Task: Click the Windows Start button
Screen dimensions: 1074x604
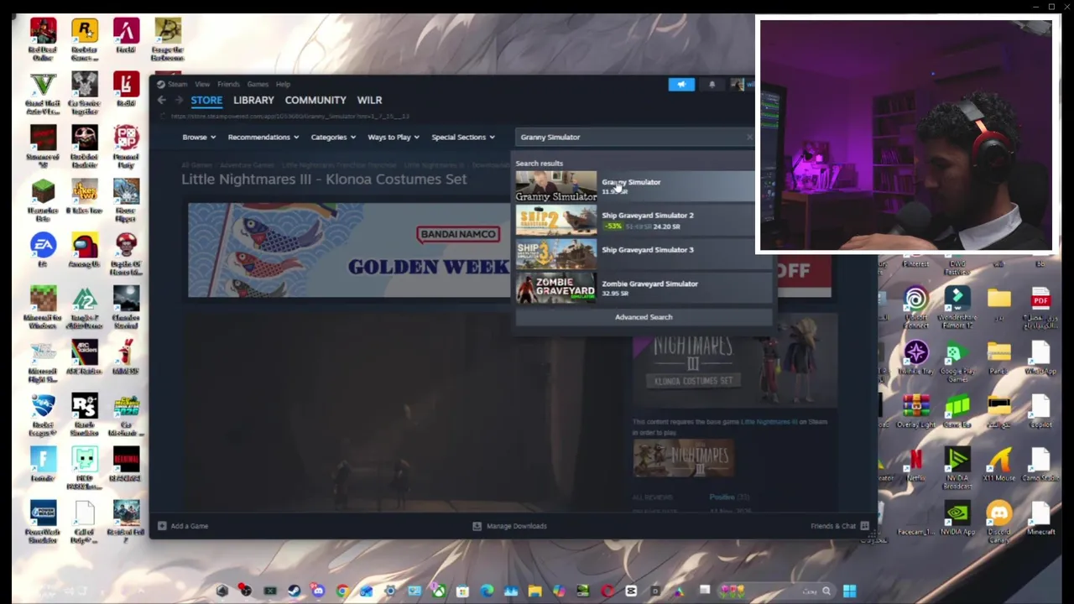Action: click(849, 591)
